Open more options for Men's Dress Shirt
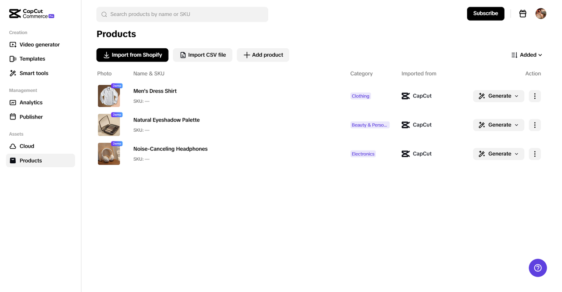Viewport: 562px width, 292px height. [534, 96]
